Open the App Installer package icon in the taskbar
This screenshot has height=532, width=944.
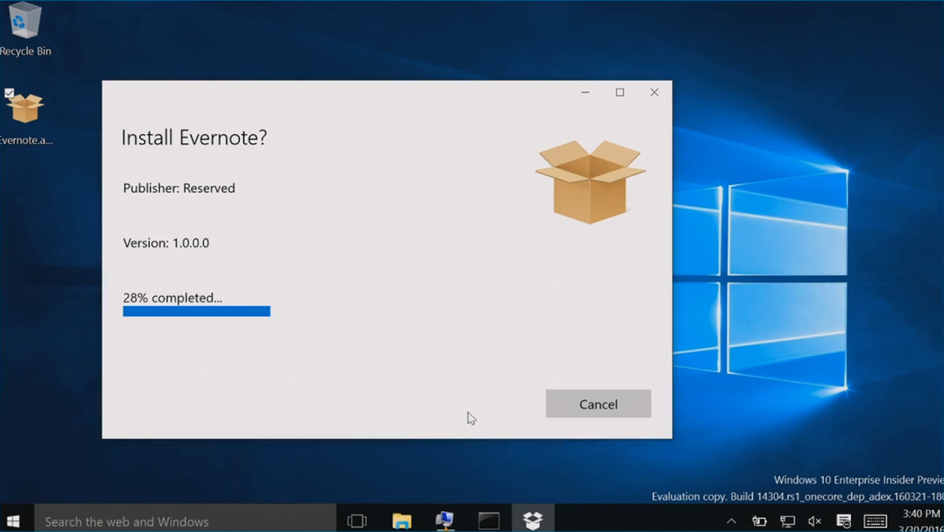[x=533, y=519]
